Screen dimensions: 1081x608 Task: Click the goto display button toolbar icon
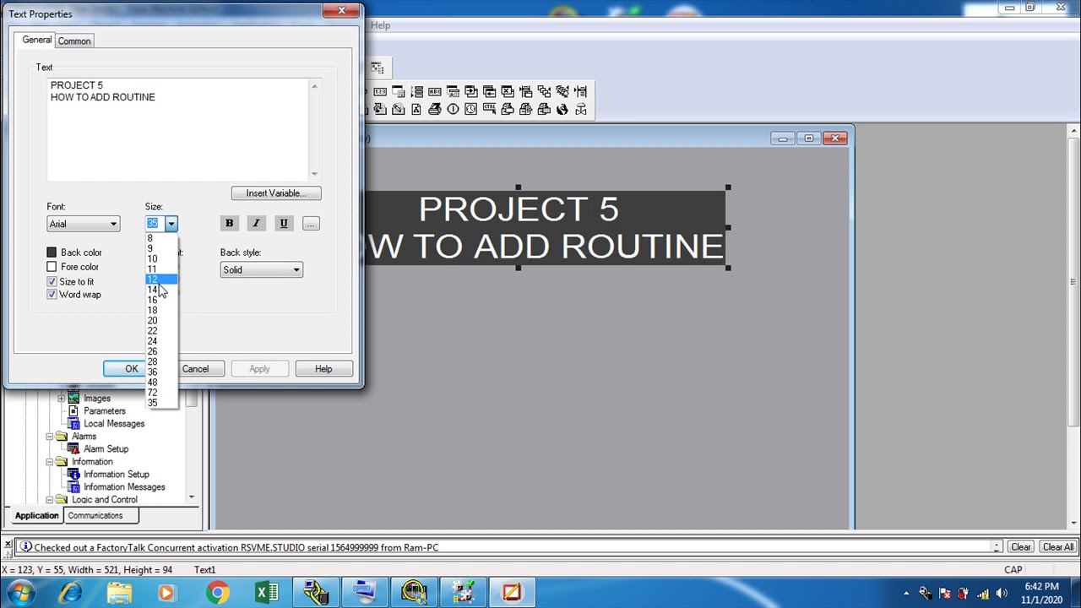[x=471, y=91]
